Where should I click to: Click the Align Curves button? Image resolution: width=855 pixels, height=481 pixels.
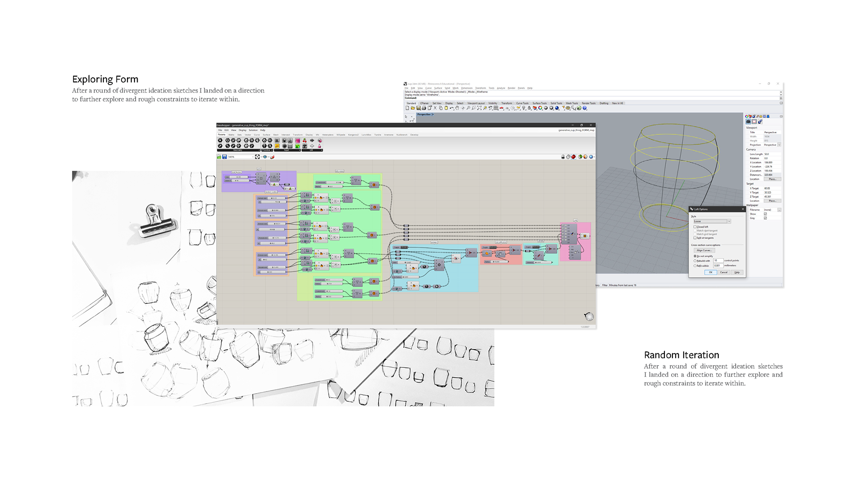tap(704, 250)
